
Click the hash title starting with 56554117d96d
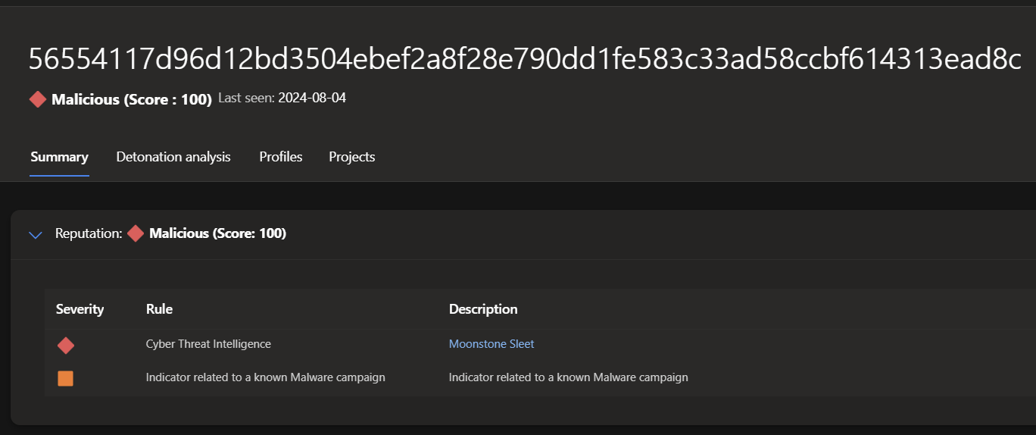526,59
